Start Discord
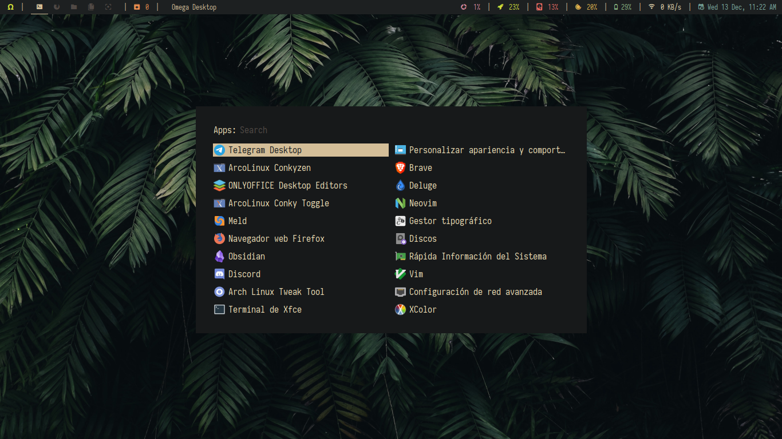Screen dimensions: 782x439 coord(243,274)
